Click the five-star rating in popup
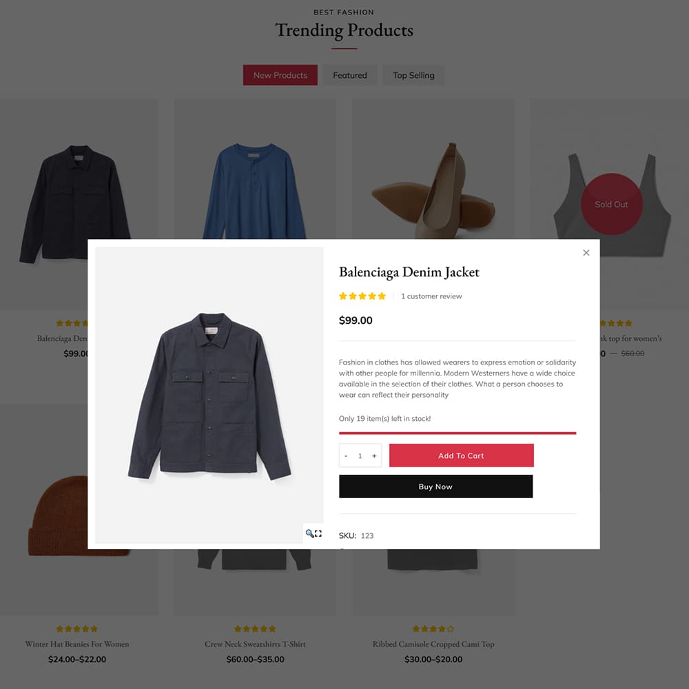 tap(362, 296)
